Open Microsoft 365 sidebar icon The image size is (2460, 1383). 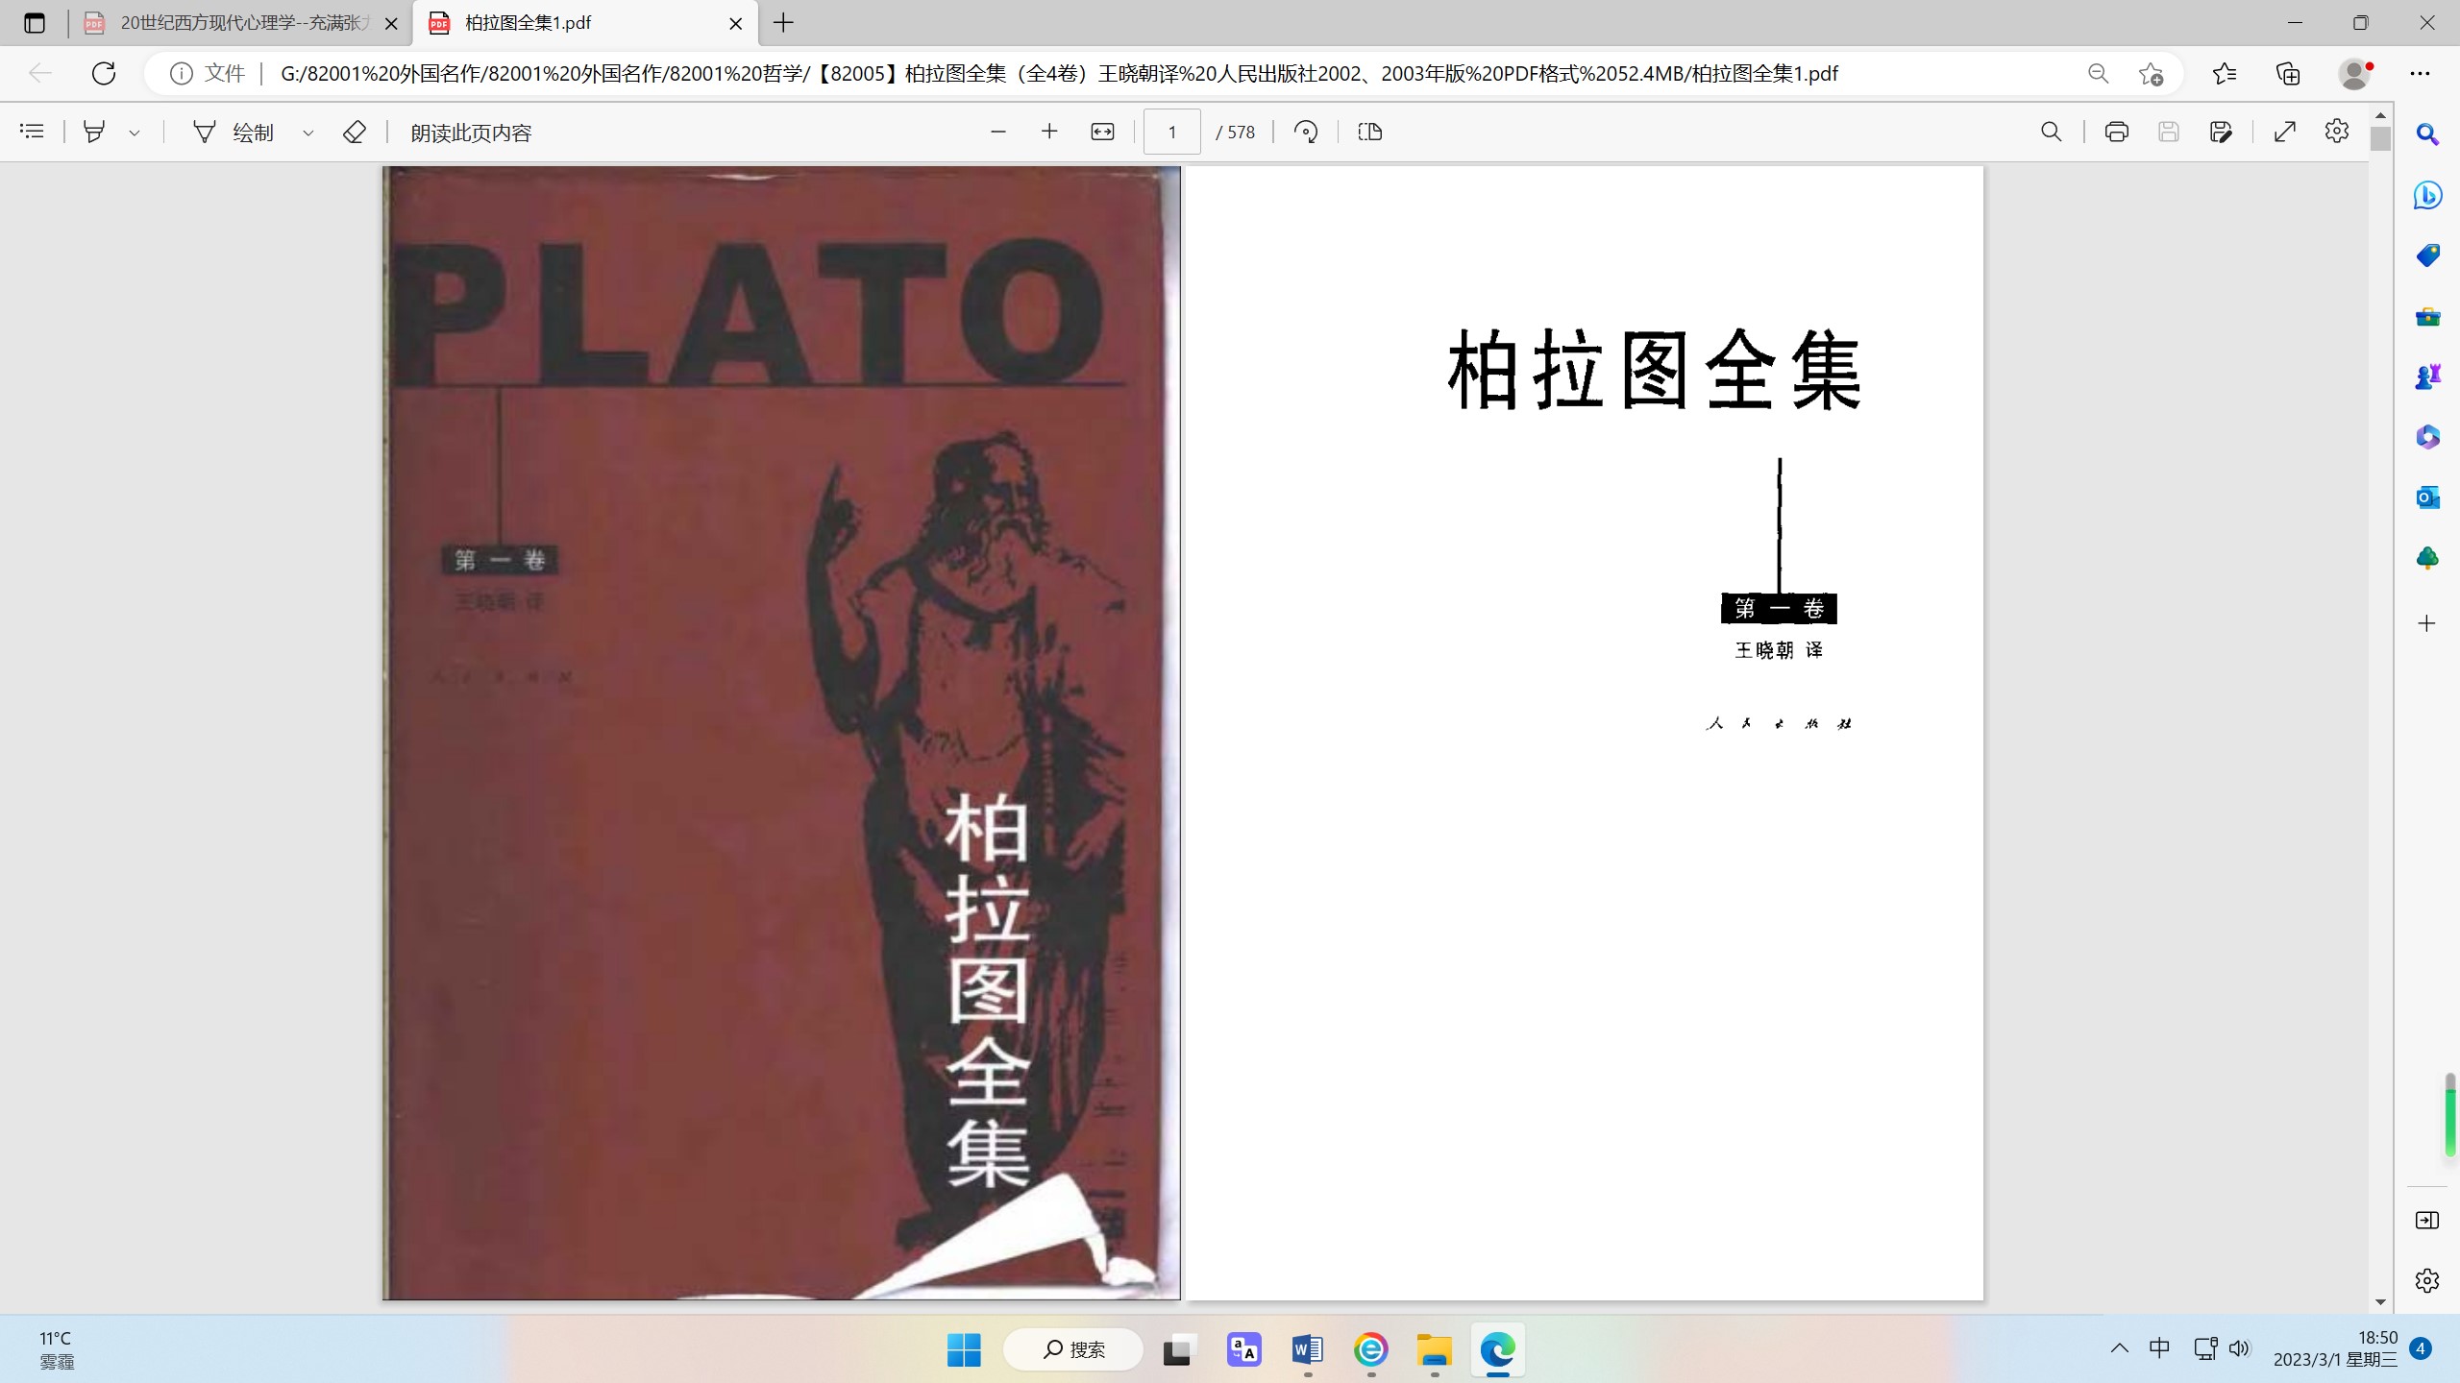[x=2427, y=437]
